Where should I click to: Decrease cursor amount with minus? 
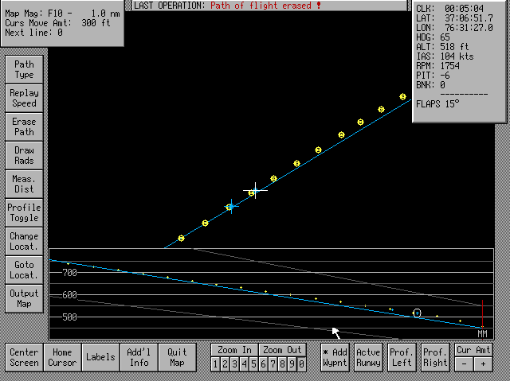464,364
